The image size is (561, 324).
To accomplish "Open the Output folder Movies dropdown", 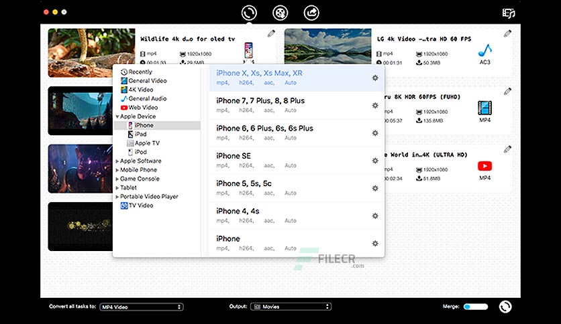I will pos(291,307).
